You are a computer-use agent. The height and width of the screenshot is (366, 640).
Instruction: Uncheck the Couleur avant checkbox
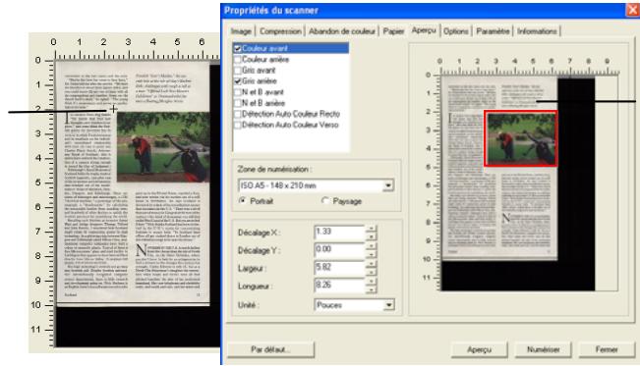[x=238, y=48]
